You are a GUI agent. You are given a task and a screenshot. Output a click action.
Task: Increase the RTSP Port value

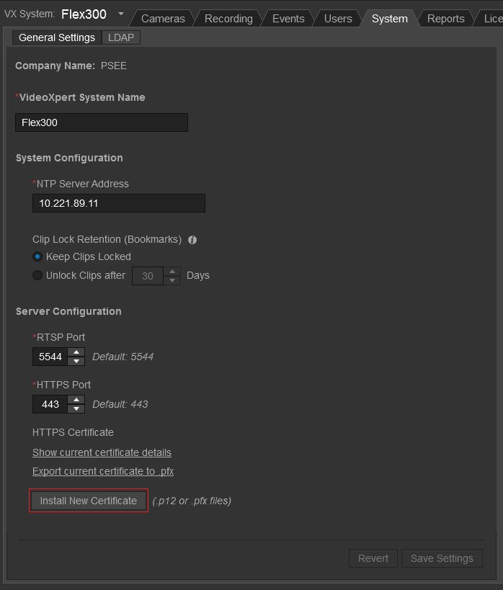coord(76,352)
